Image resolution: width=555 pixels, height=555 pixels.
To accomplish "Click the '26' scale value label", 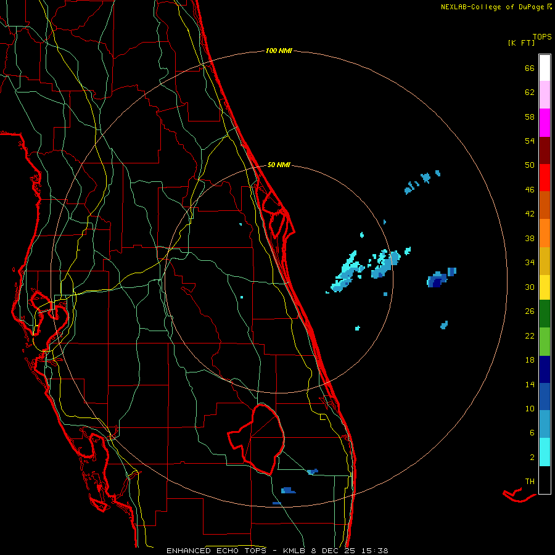I will 530,311.
